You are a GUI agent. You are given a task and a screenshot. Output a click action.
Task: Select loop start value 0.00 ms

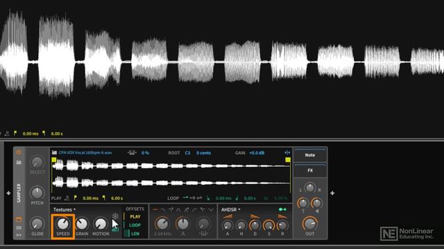[x=223, y=199]
